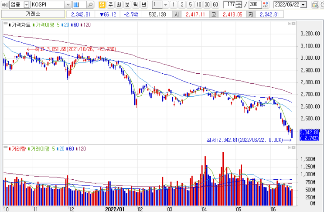This screenshot has height=212, width=324.
Task: Click the 300 total count field
Action: coord(255,4)
